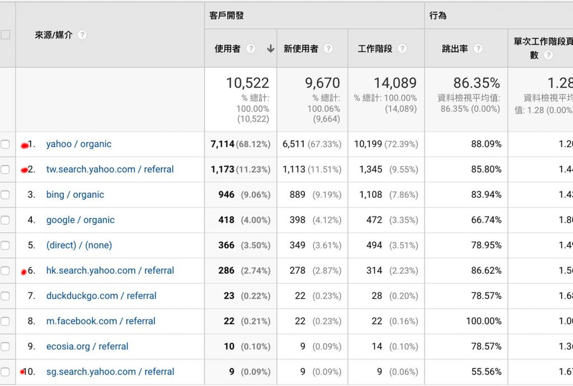
Task: Click bounce rate 55.56%
Action: click(486, 371)
